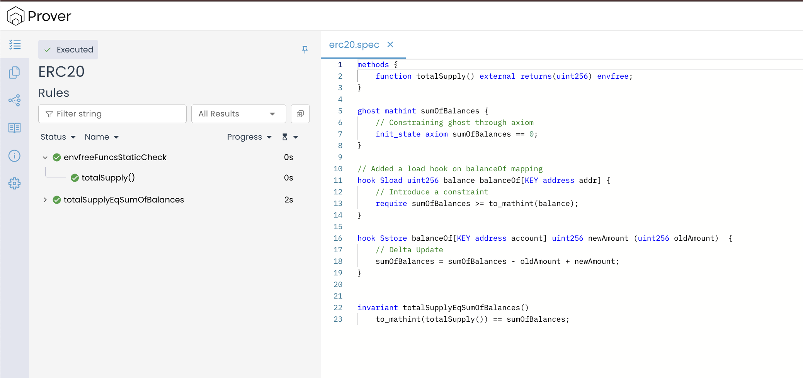The height and width of the screenshot is (378, 803).
Task: Expand the totalSupplyEqSumOfBalances rule
Action: (45, 200)
